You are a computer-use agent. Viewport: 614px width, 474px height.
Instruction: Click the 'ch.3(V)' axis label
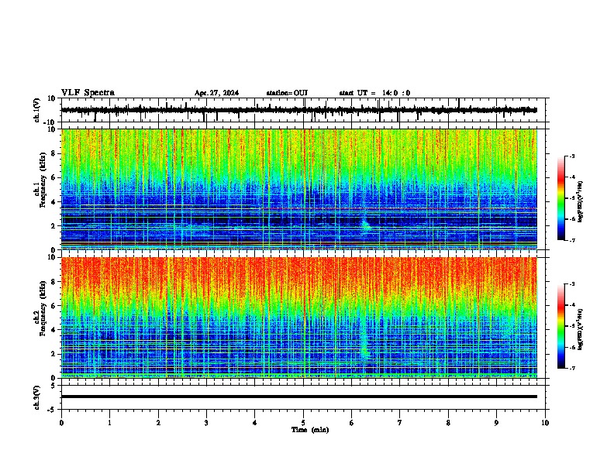[x=37, y=397]
